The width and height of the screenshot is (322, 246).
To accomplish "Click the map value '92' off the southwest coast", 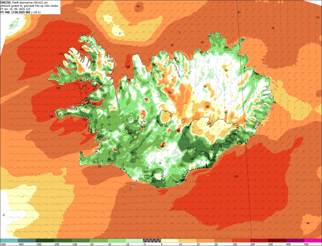I will coord(99,167).
